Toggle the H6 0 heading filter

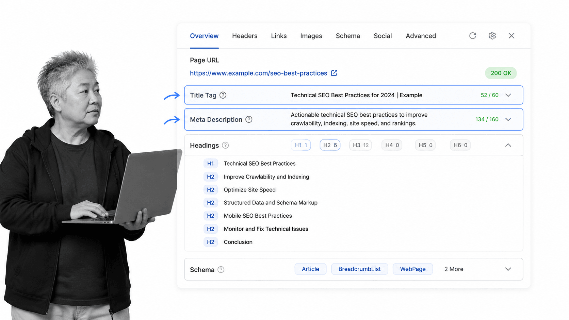point(460,145)
